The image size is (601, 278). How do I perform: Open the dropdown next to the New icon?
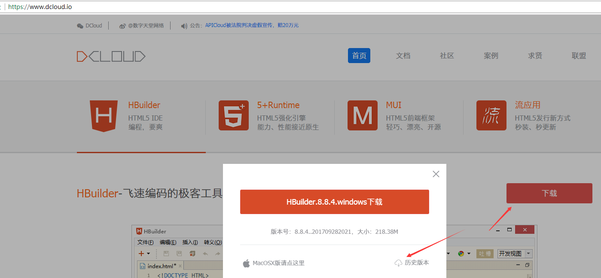[149, 254]
